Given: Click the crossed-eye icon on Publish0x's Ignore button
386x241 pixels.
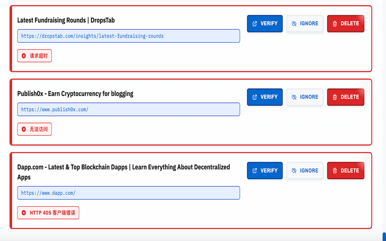Looking at the screenshot, I should pos(294,97).
